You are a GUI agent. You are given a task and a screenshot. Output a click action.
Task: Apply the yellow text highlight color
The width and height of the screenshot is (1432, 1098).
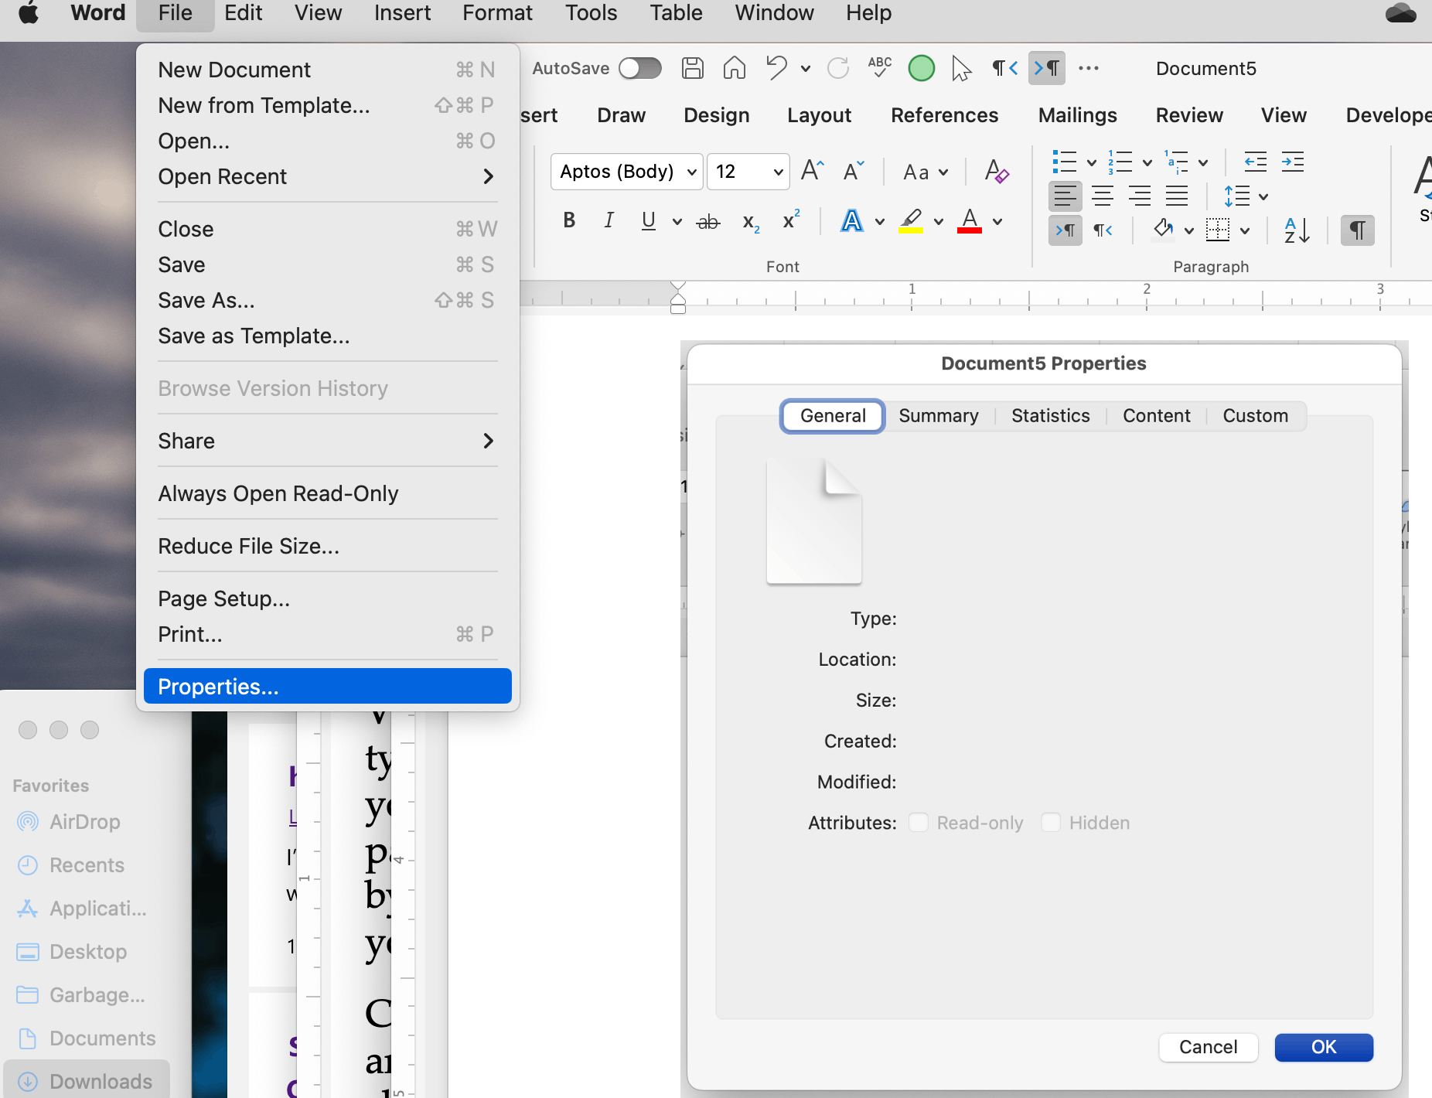[x=911, y=221]
